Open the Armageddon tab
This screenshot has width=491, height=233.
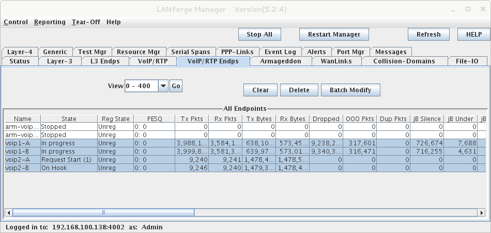tap(281, 61)
